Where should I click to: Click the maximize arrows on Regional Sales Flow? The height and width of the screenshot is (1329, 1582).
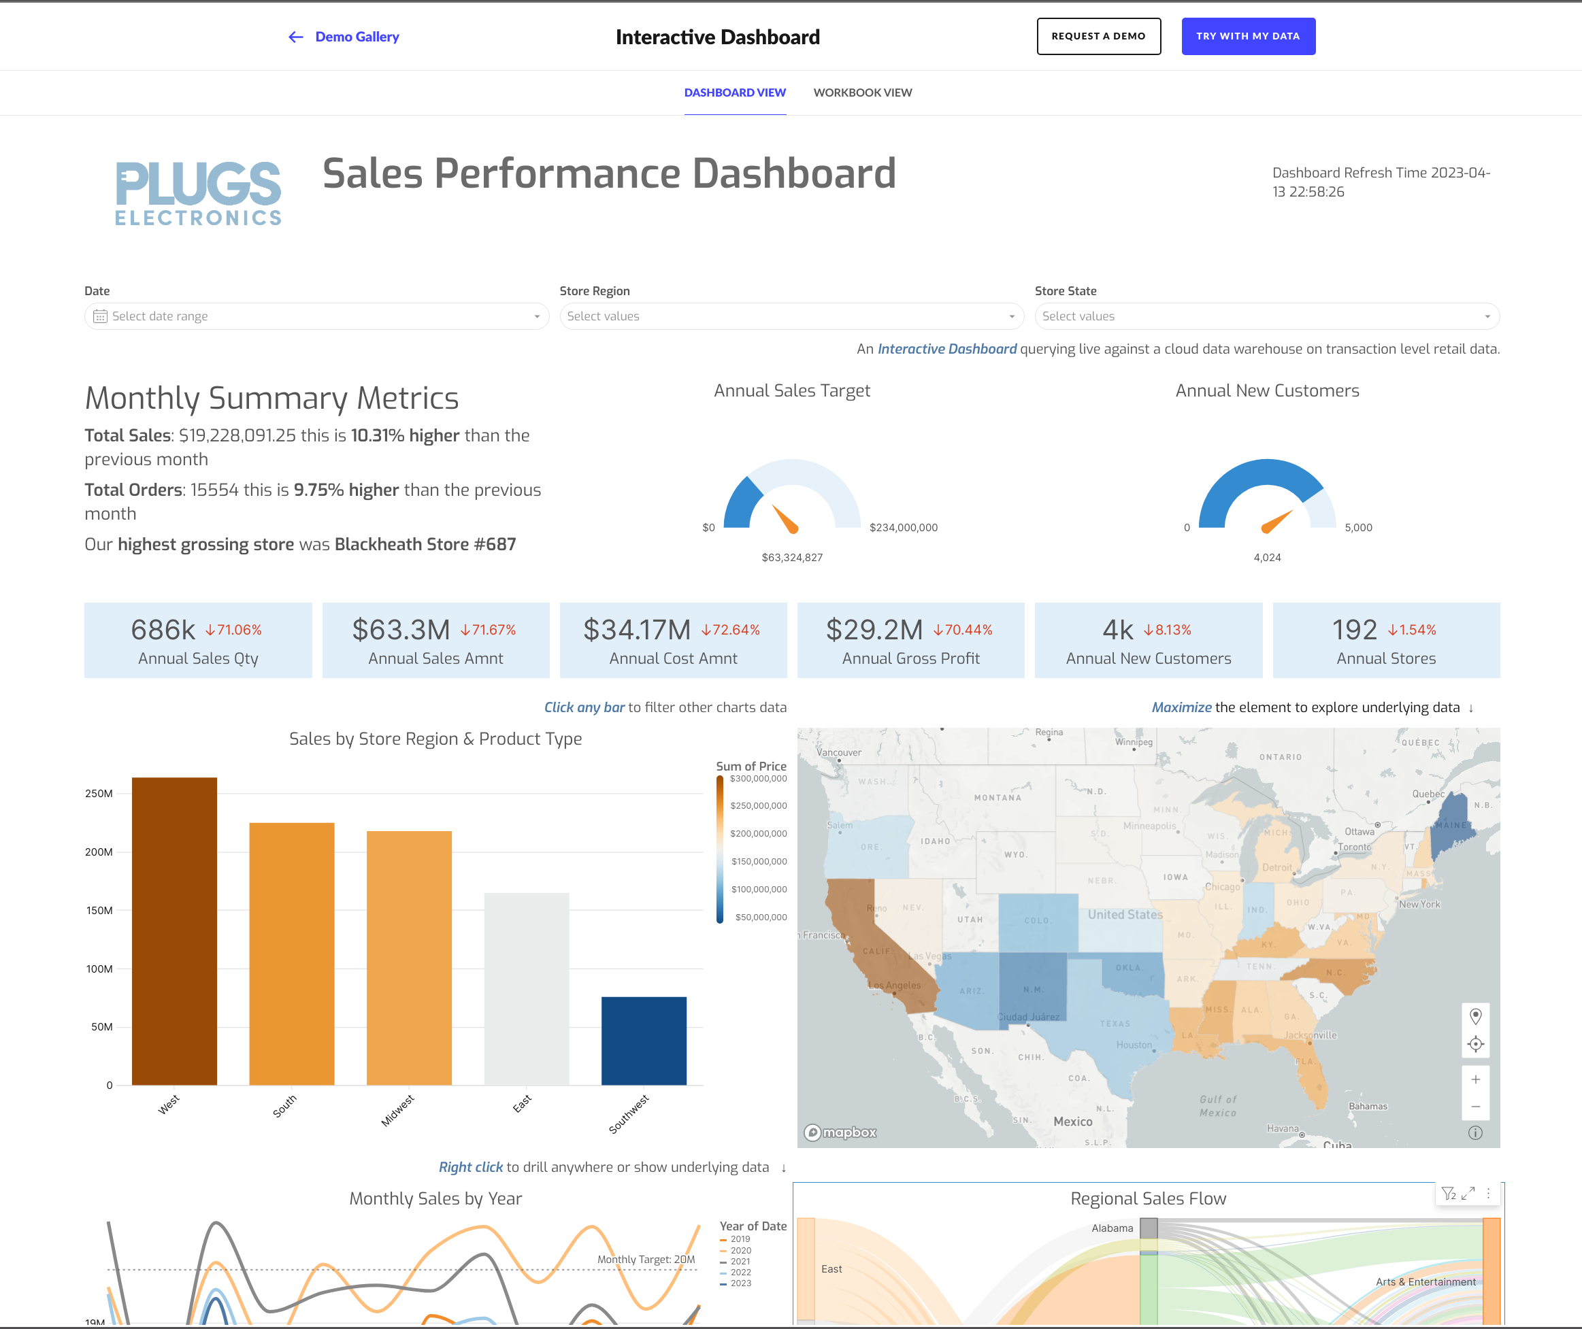[1468, 1194]
